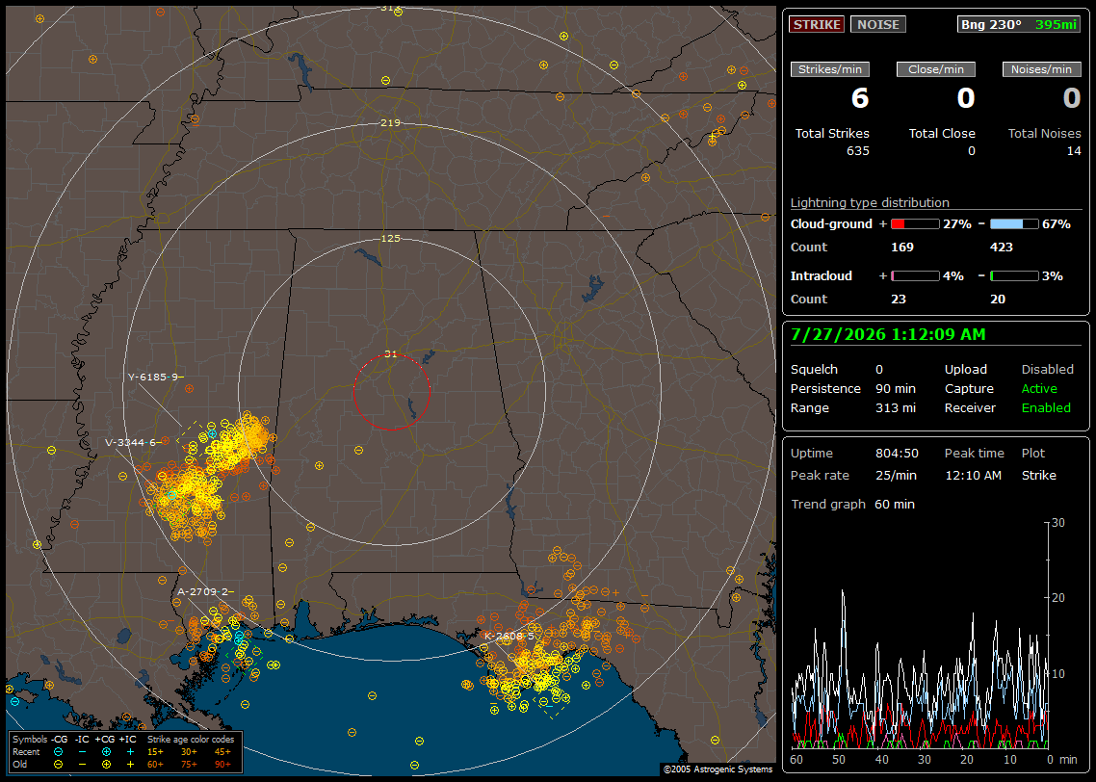The height and width of the screenshot is (782, 1096).
Task: Click the Total Noises count 14
Action: (1074, 151)
